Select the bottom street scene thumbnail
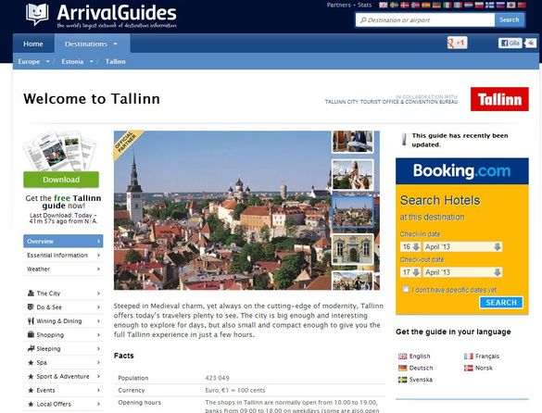The image size is (542, 413). coord(353,281)
